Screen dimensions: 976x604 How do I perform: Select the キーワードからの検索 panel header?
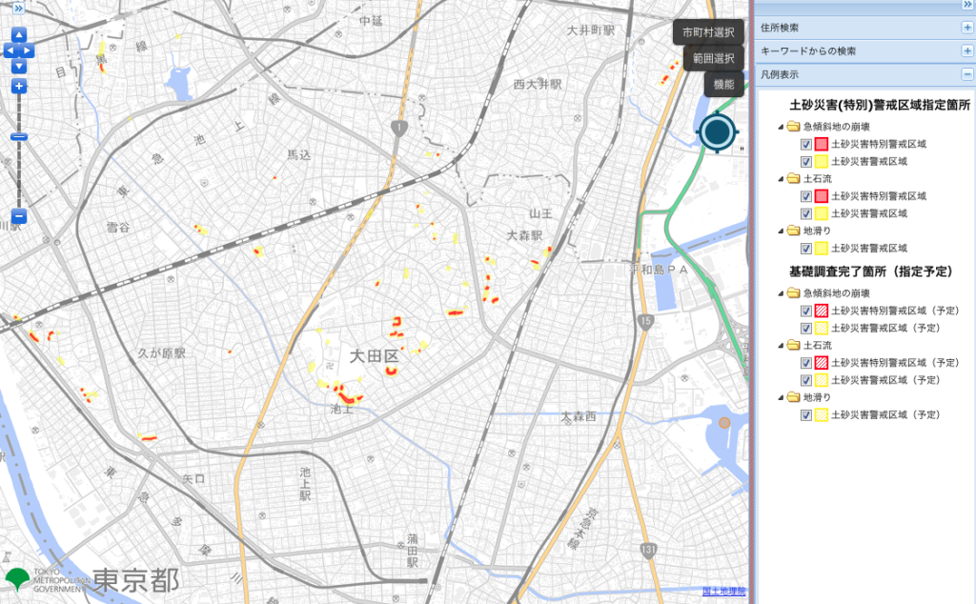coord(864,51)
